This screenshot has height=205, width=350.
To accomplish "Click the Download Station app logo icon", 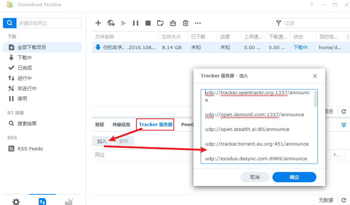I will point(10,4).
